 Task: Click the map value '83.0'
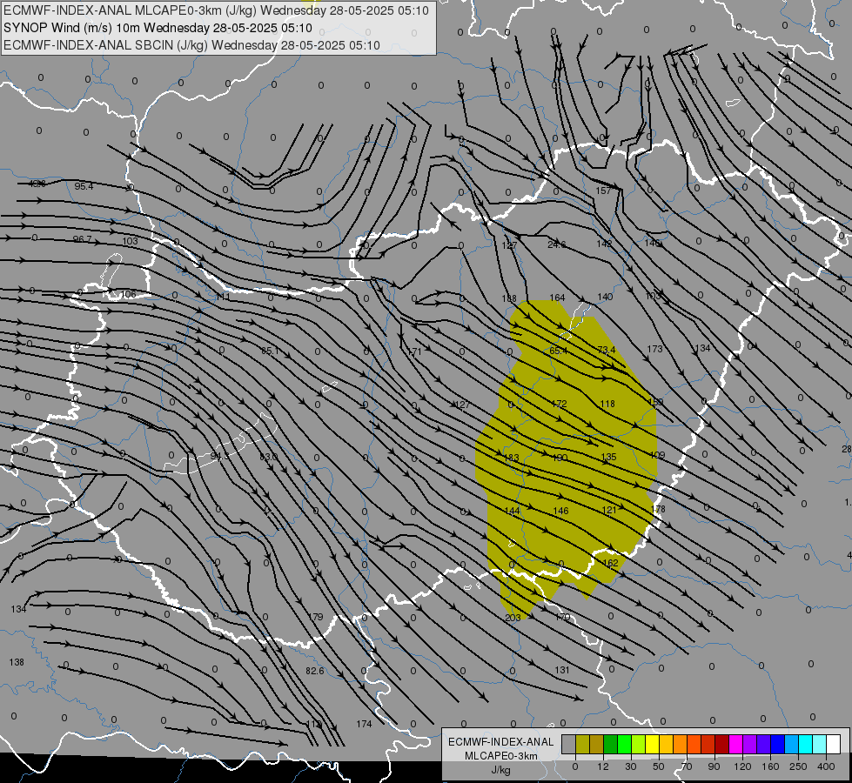[x=268, y=457]
